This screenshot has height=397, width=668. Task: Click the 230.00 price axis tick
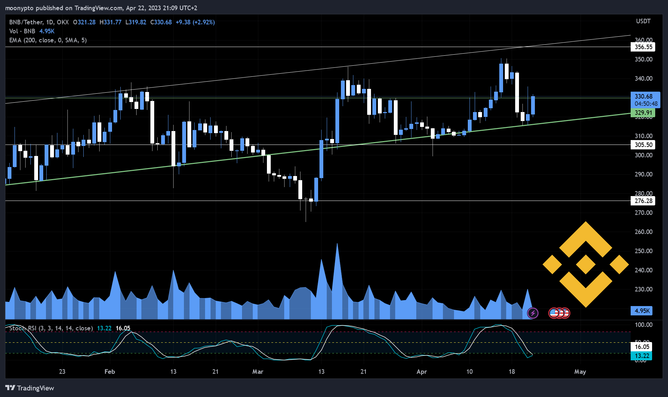[643, 289]
